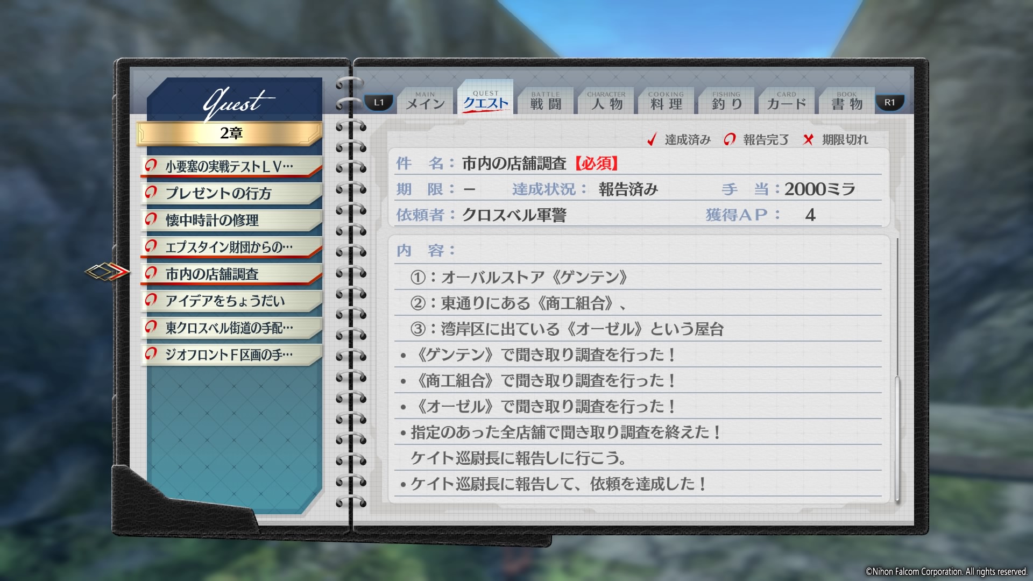1033x581 pixels.
Task: Select quest プレゼントの行方
Action: (232, 193)
